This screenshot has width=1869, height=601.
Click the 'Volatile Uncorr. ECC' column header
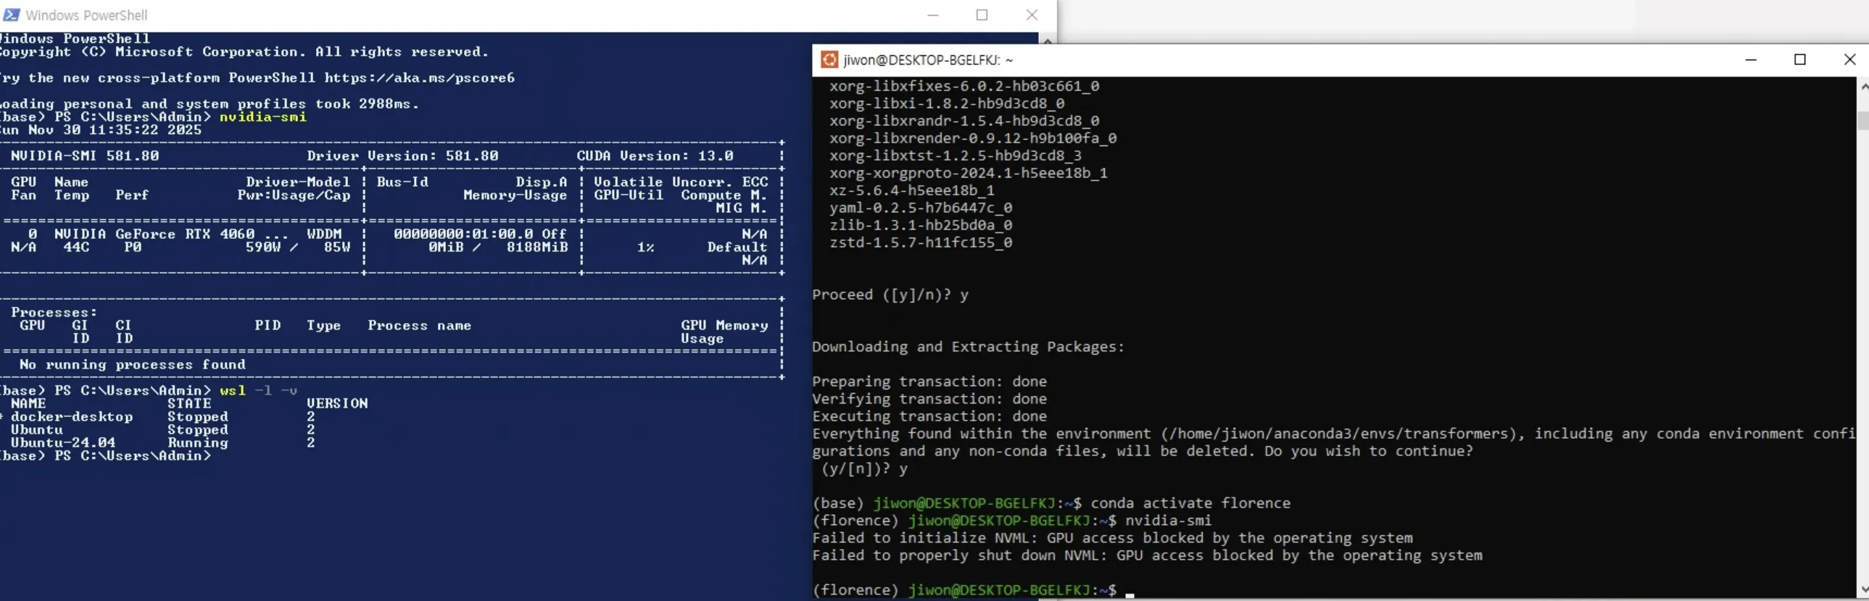pos(681,182)
